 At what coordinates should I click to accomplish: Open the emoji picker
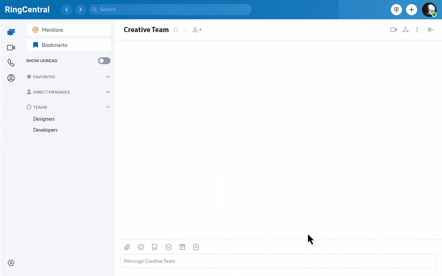141,247
